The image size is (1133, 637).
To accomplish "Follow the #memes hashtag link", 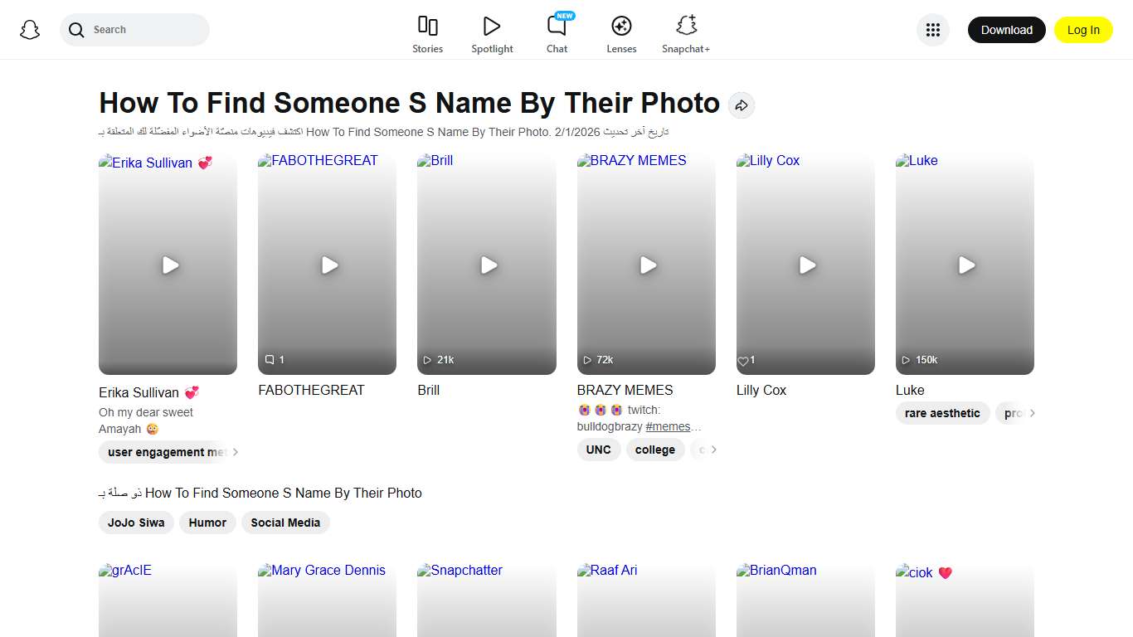I will click(x=668, y=426).
